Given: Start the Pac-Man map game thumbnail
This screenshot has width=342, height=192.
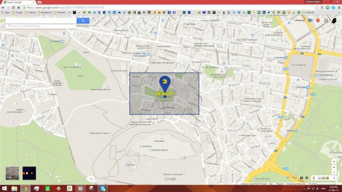Looking at the screenshot, I should (29, 173).
